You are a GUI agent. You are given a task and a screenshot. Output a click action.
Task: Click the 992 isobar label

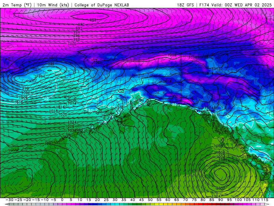pyautogui.click(x=79, y=28)
